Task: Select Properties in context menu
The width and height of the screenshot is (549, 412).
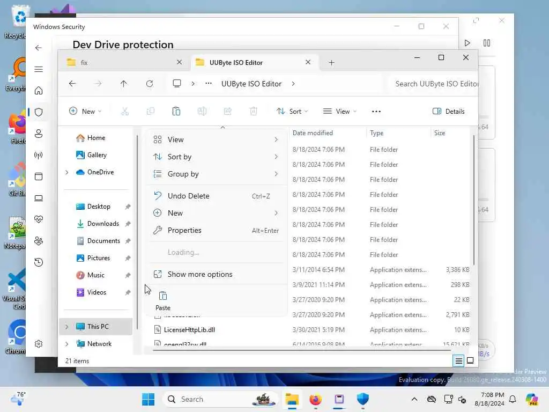Action: (217, 230)
